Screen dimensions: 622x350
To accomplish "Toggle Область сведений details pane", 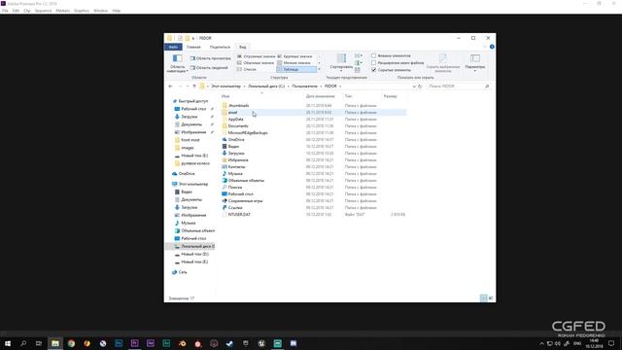I will click(x=209, y=68).
